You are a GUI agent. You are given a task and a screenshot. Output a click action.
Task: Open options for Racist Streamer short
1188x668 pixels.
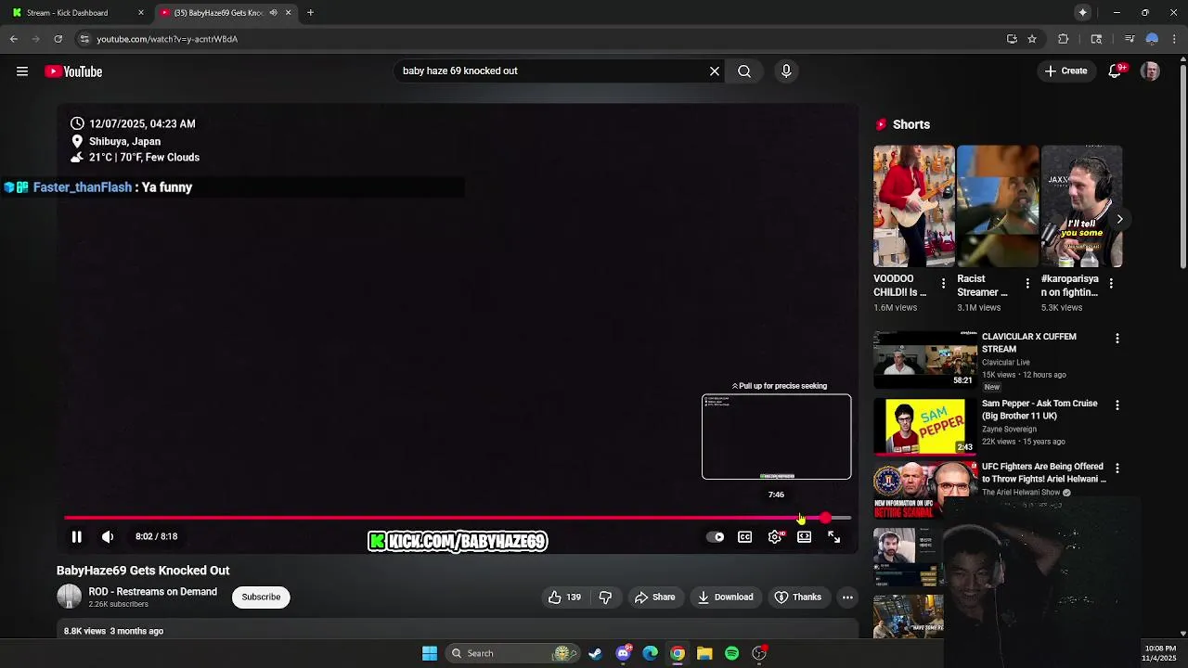1027,283
